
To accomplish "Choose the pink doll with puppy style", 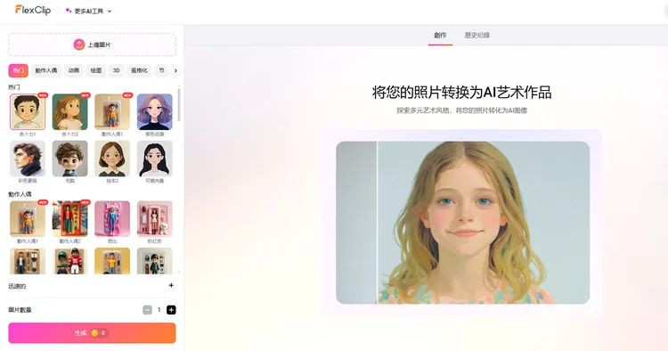I will [x=155, y=219].
